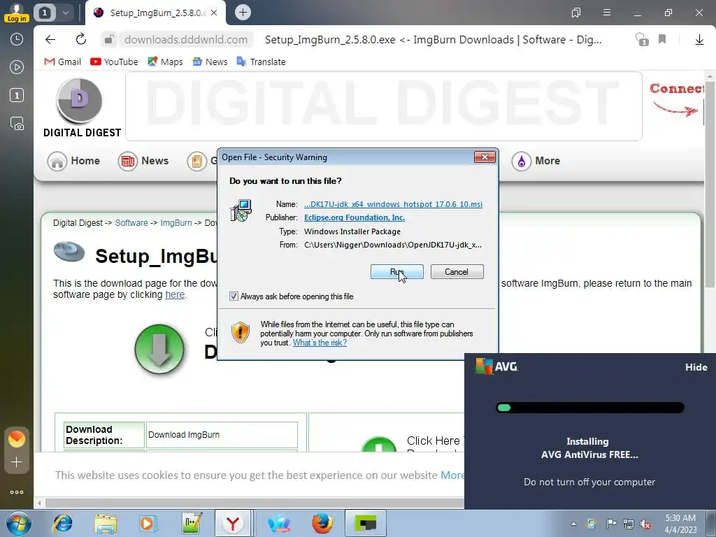This screenshot has height=537, width=716.
Task: Open the video play icon in sidebar
Action: [x=17, y=68]
